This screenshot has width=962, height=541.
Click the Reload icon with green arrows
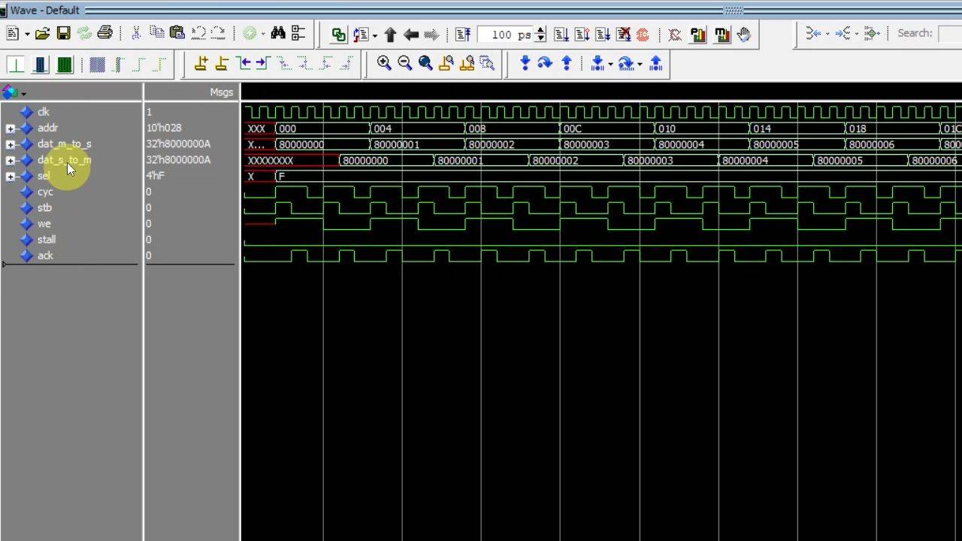coord(83,33)
